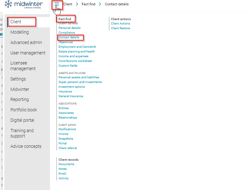Click the Client actions heading
This screenshot has width=248, height=190.
[121, 19]
